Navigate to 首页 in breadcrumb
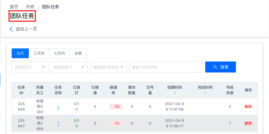Screen dimensions: 269x134 14,7
